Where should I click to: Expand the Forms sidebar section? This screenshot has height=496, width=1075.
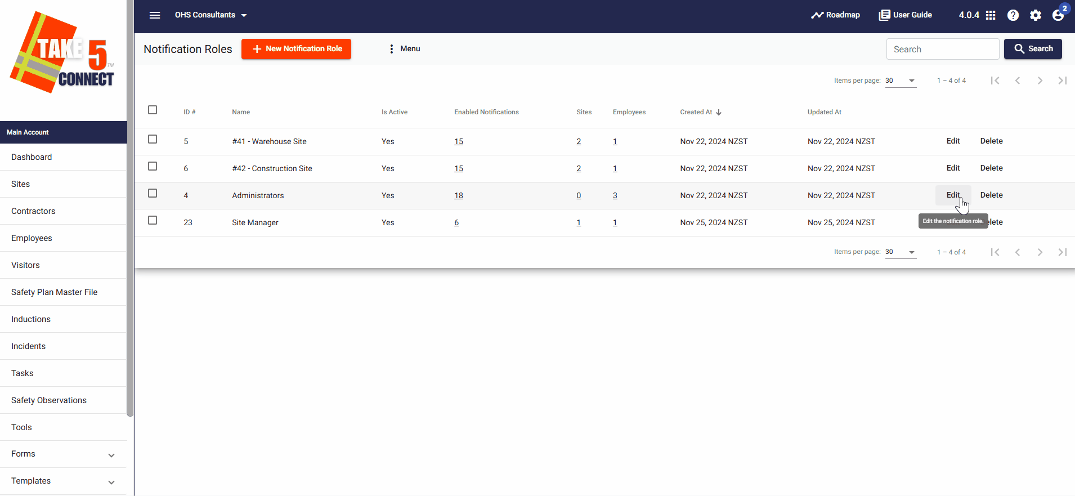pyautogui.click(x=63, y=454)
